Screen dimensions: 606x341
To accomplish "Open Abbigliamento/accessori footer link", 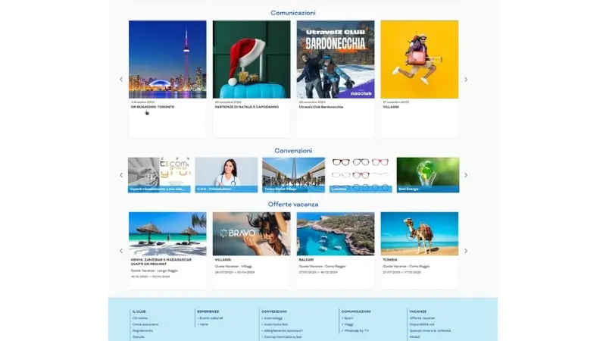I will (282, 330).
